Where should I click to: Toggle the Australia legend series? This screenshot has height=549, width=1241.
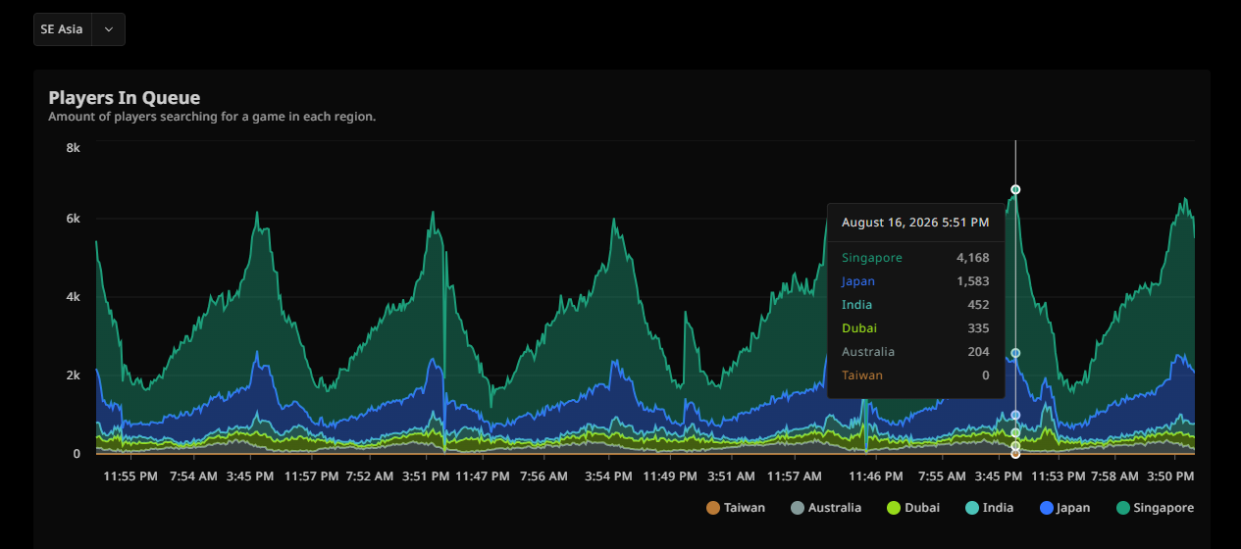pos(826,508)
